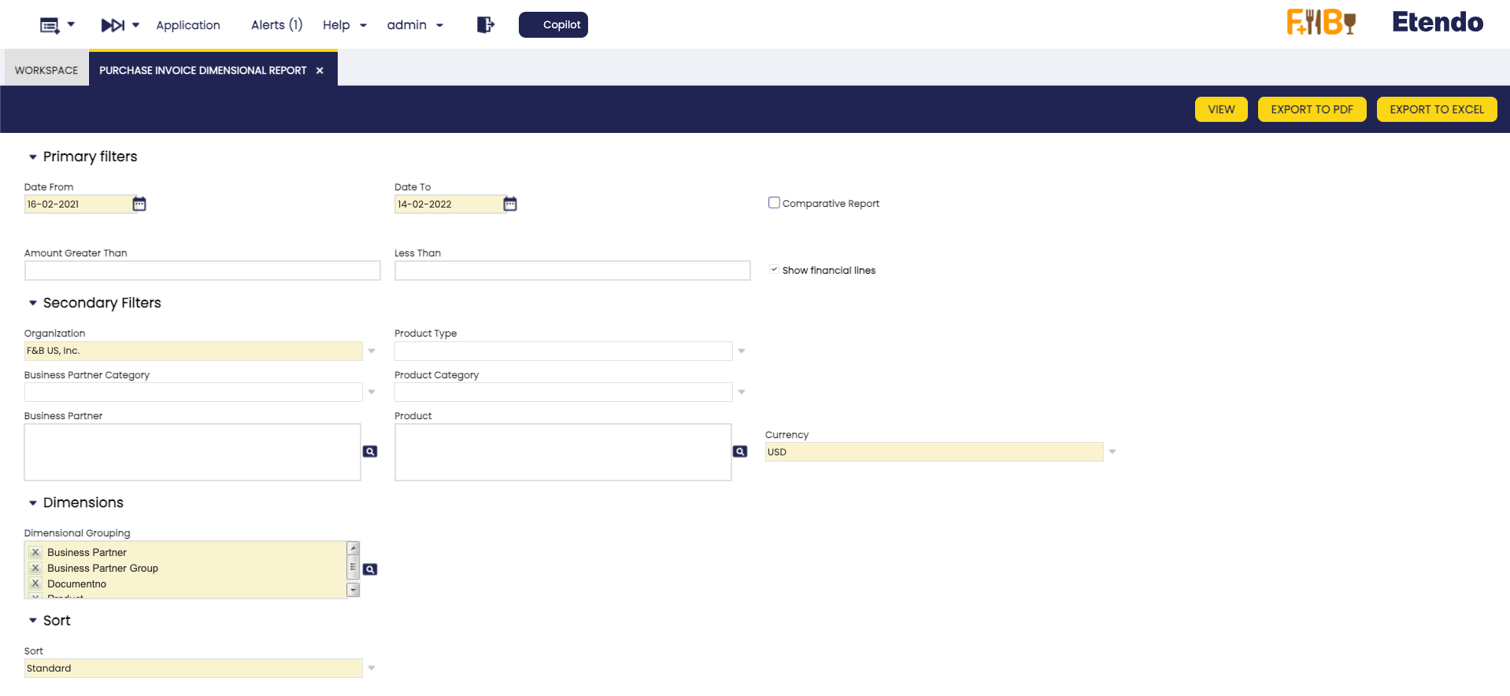
Task: Click the Export to PDF button
Action: coord(1312,109)
